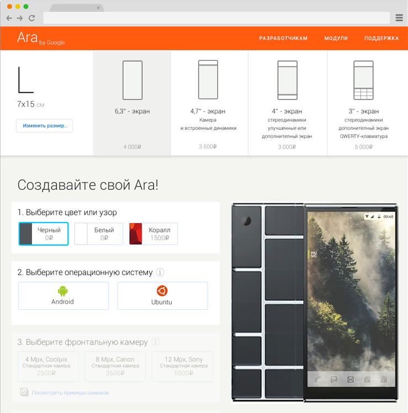The image size is (408, 413).
Task: Select the 4 Mpx, Coolpix camera
Action: click(x=48, y=367)
